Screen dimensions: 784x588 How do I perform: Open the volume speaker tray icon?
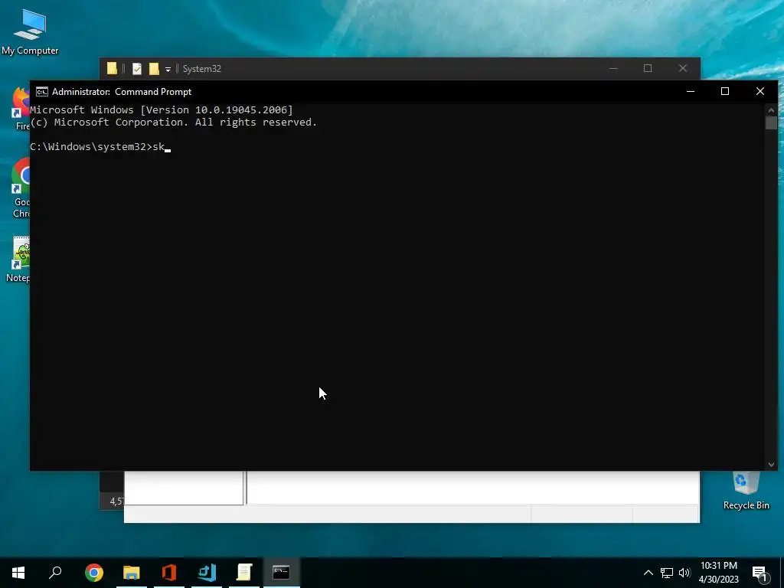(684, 573)
